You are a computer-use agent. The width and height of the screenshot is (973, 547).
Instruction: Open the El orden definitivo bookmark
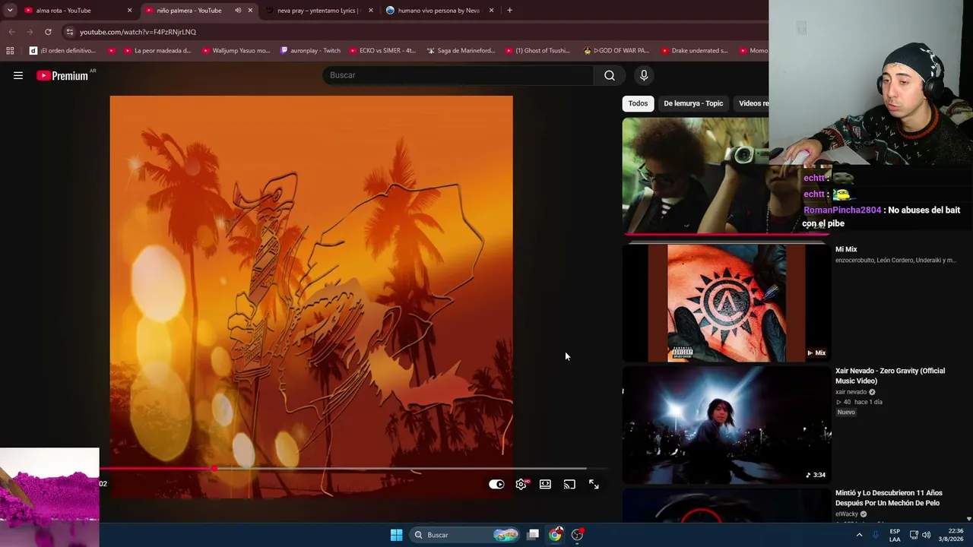click(63, 51)
